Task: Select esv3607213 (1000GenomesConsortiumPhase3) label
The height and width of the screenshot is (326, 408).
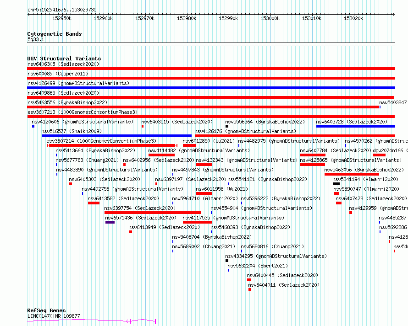Action: (83, 112)
